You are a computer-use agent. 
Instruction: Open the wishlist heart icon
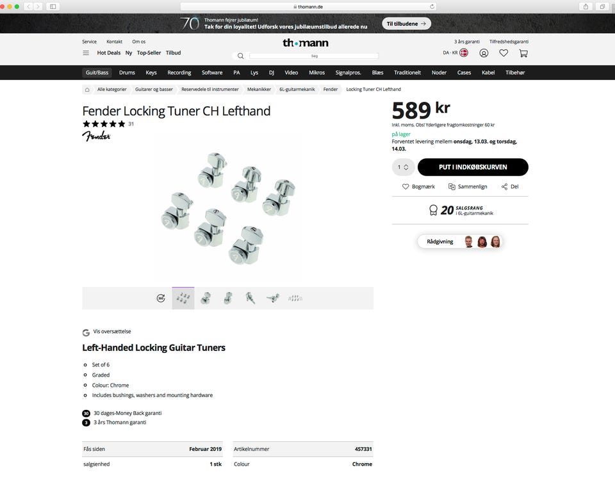(x=504, y=53)
